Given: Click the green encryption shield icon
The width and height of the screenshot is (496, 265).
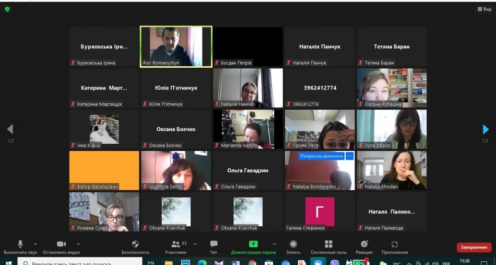Looking at the screenshot, I should [7, 9].
